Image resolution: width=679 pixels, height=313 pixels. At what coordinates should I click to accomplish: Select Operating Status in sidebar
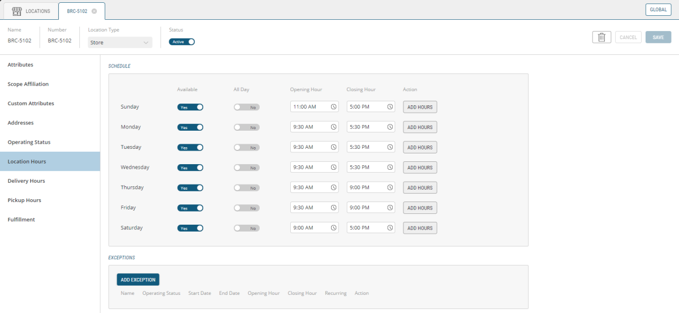[29, 142]
